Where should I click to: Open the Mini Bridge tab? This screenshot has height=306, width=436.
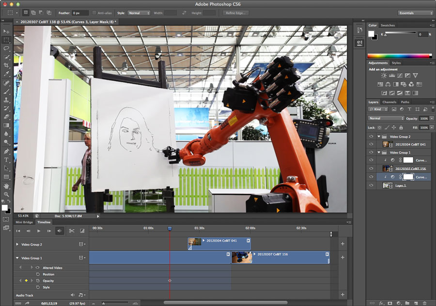click(x=24, y=222)
